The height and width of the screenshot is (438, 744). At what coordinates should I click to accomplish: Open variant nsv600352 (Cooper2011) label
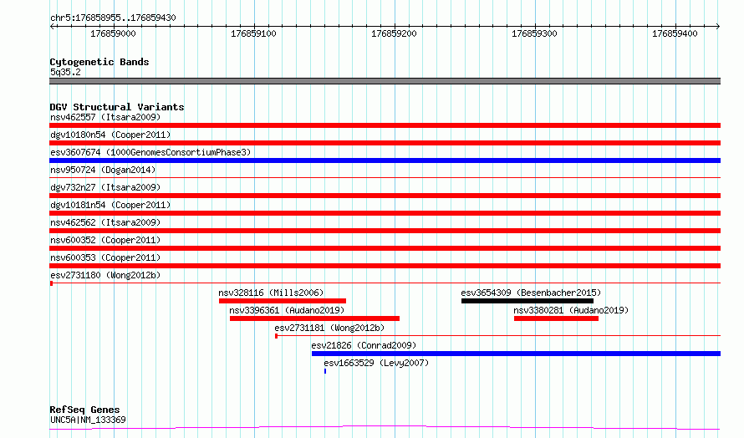click(105, 240)
